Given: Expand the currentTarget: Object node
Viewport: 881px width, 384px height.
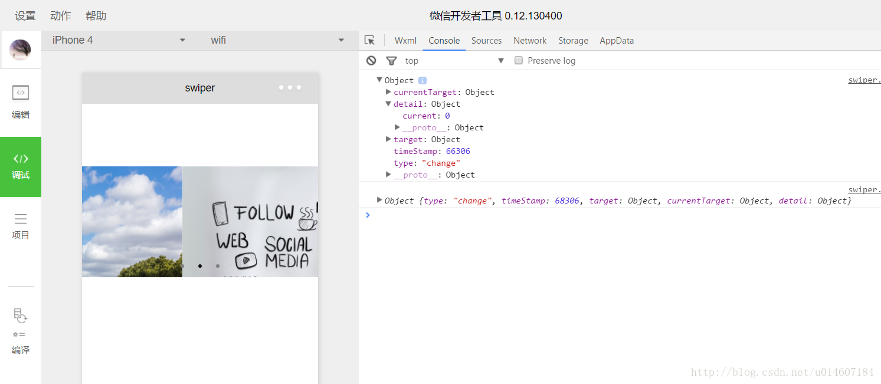Looking at the screenshot, I should (388, 91).
